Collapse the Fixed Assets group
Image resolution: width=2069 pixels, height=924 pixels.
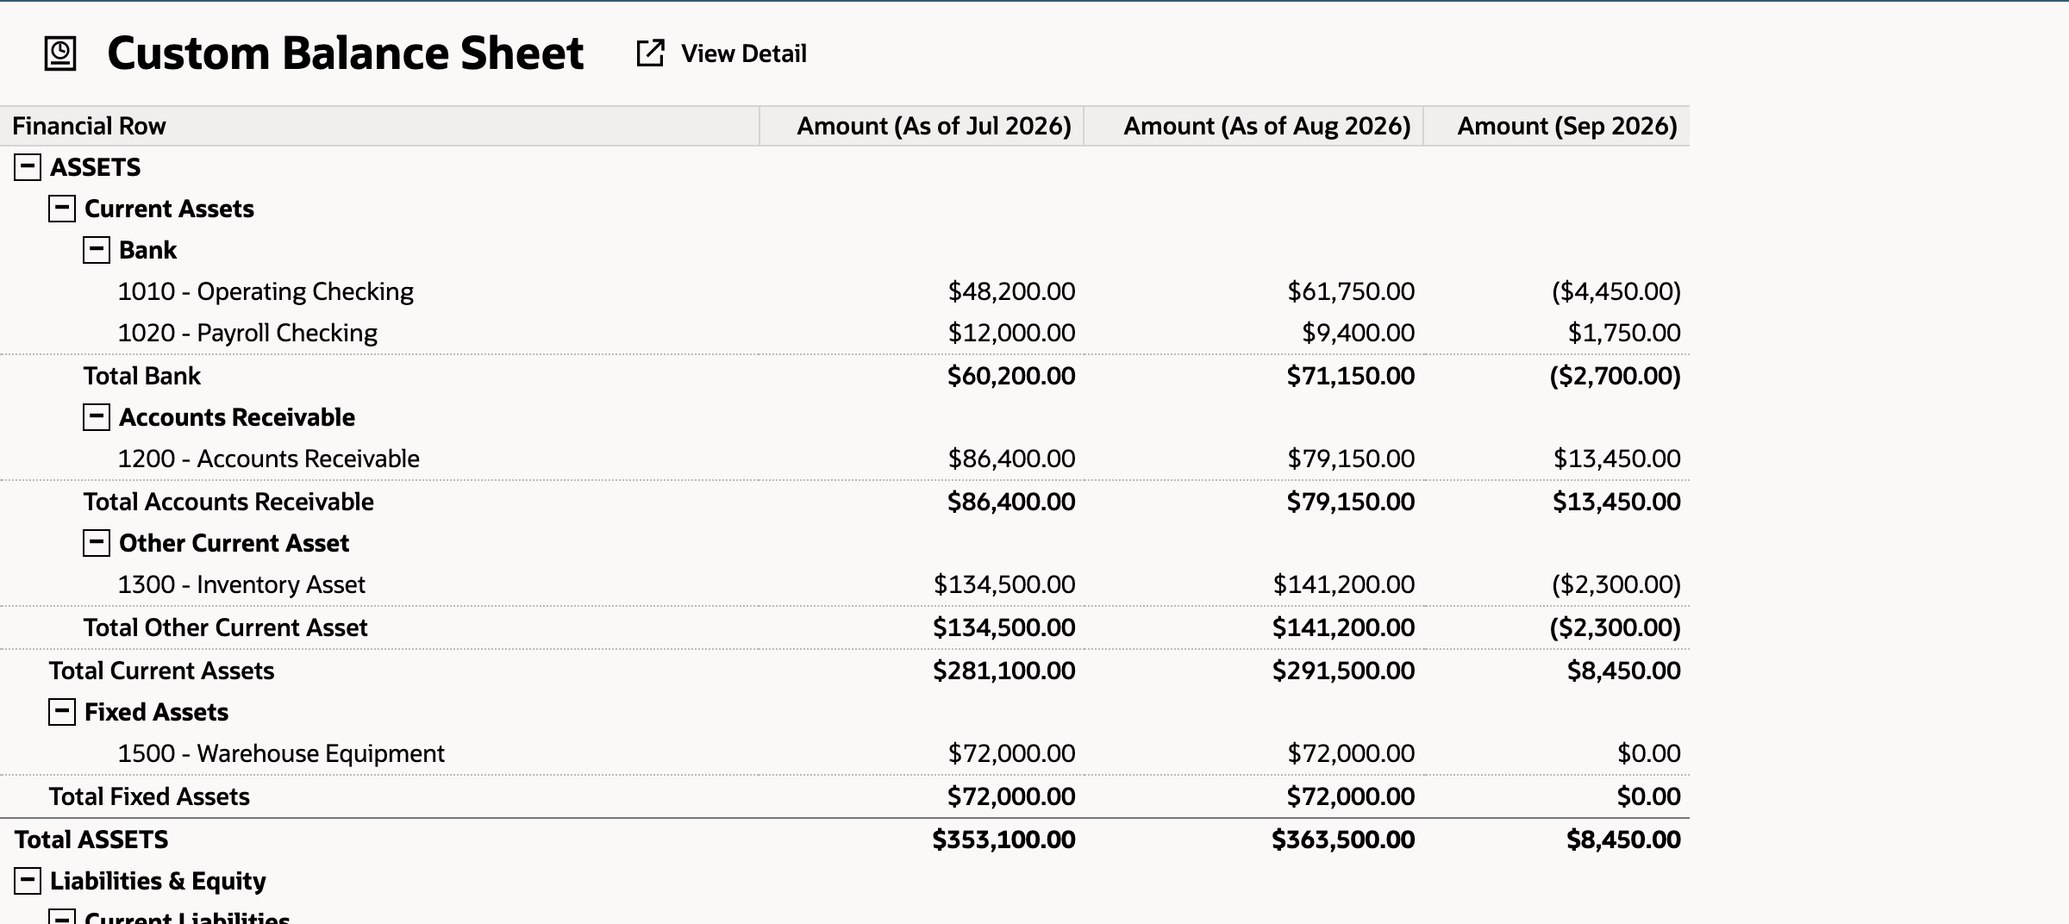coord(62,712)
